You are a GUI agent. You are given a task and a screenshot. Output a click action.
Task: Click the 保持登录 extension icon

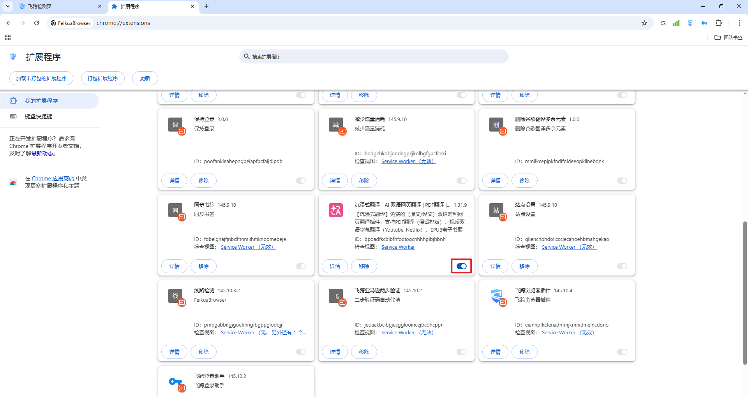(x=175, y=125)
